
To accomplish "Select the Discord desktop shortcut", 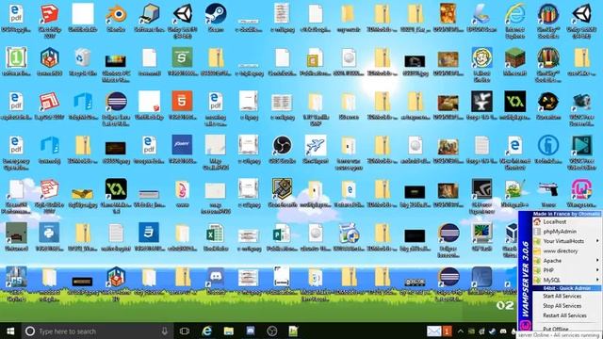I will [216, 277].
